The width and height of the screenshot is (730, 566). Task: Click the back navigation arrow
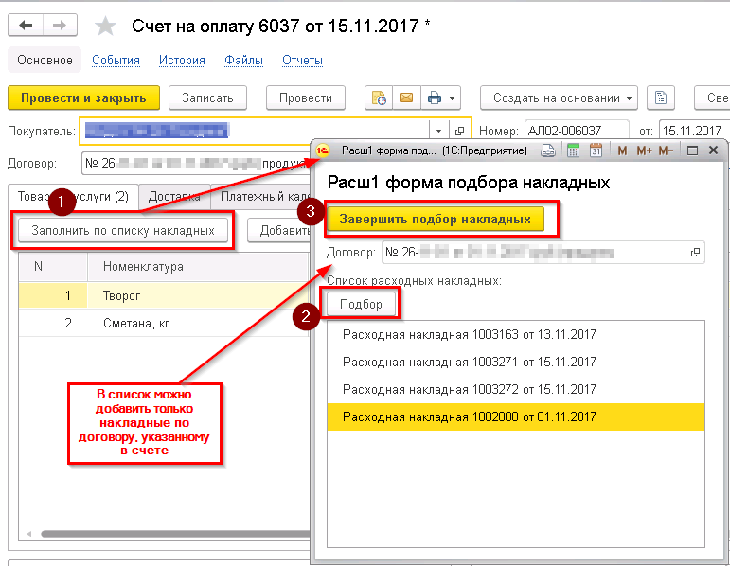click(x=26, y=26)
